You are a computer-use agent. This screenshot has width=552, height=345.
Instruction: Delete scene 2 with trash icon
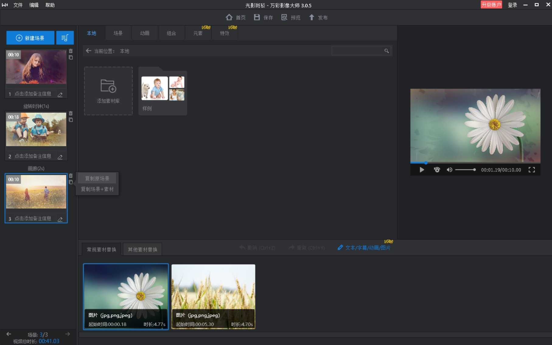[x=71, y=113]
